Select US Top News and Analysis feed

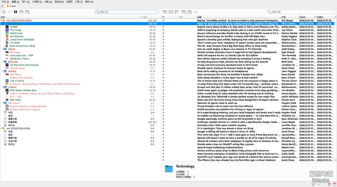coord(24,65)
